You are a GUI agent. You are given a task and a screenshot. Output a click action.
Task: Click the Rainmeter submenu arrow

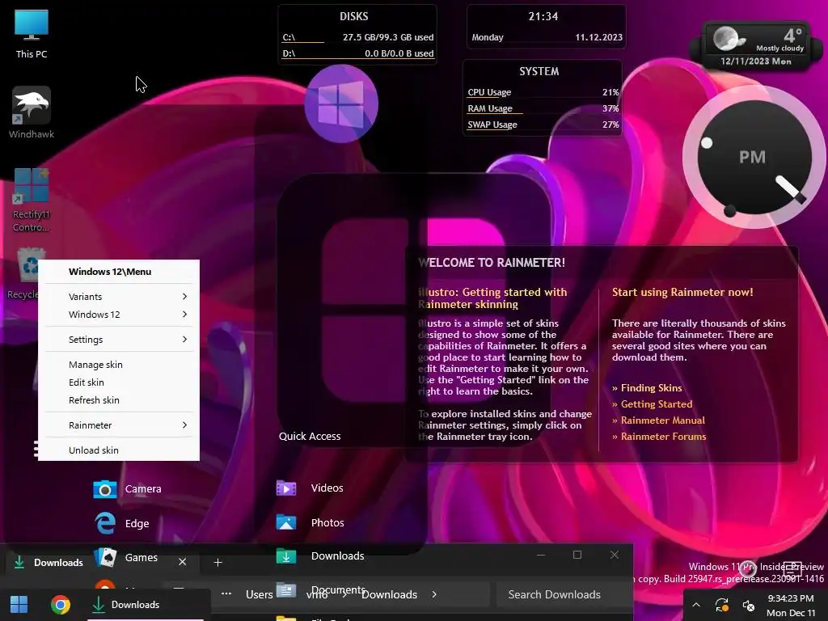[x=184, y=425]
